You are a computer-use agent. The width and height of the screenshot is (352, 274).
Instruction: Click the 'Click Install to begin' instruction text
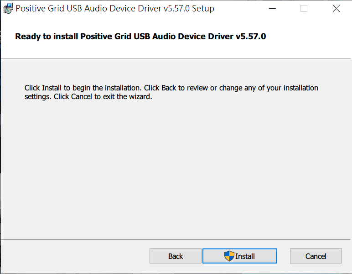[171, 92]
